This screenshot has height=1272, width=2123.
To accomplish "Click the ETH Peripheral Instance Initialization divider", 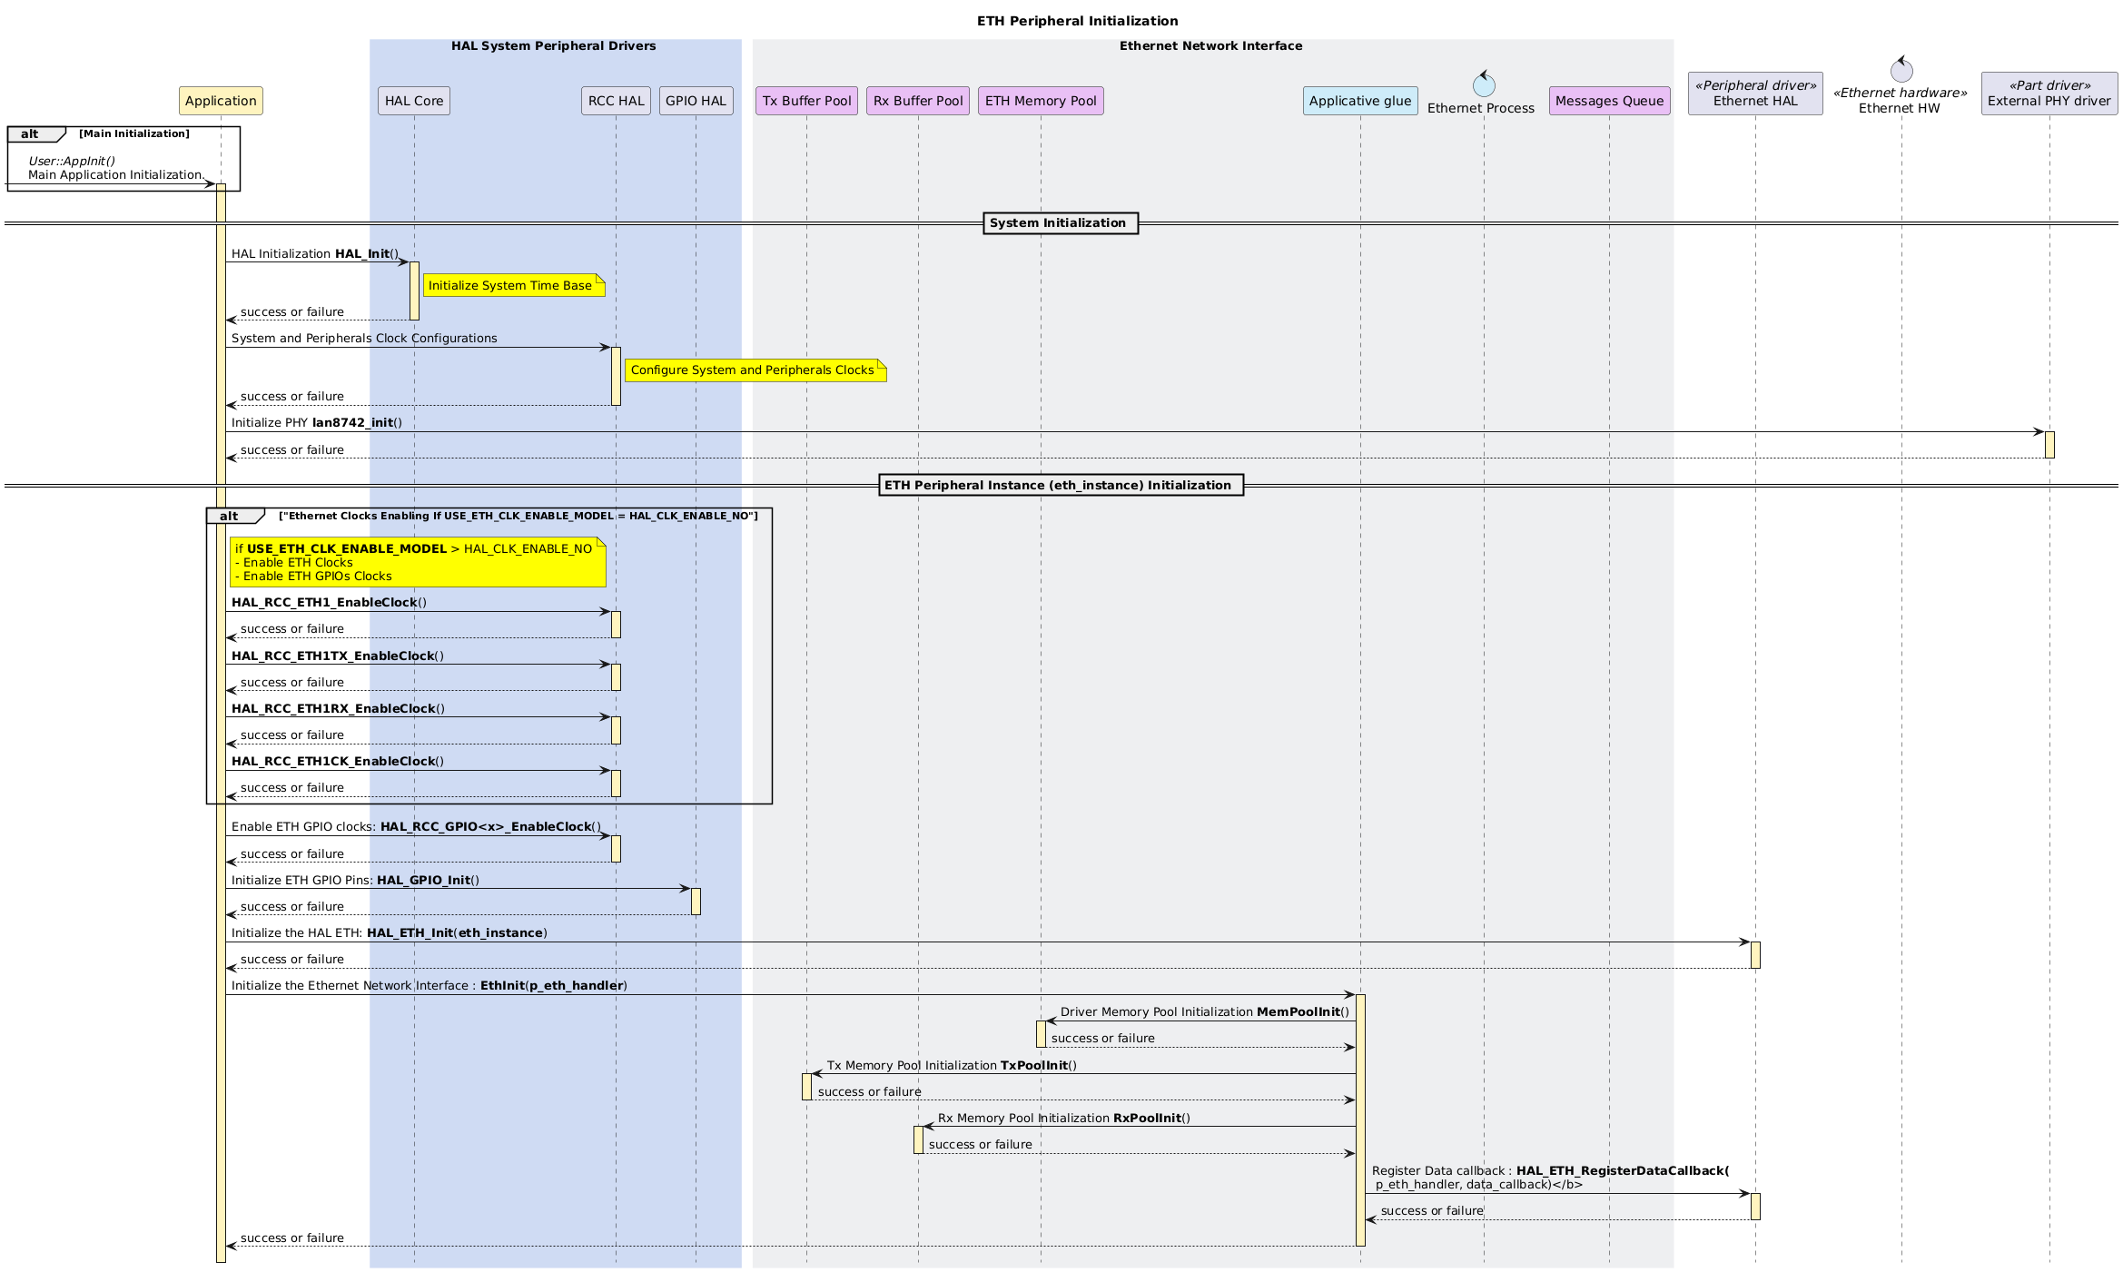I will pos(1060,485).
